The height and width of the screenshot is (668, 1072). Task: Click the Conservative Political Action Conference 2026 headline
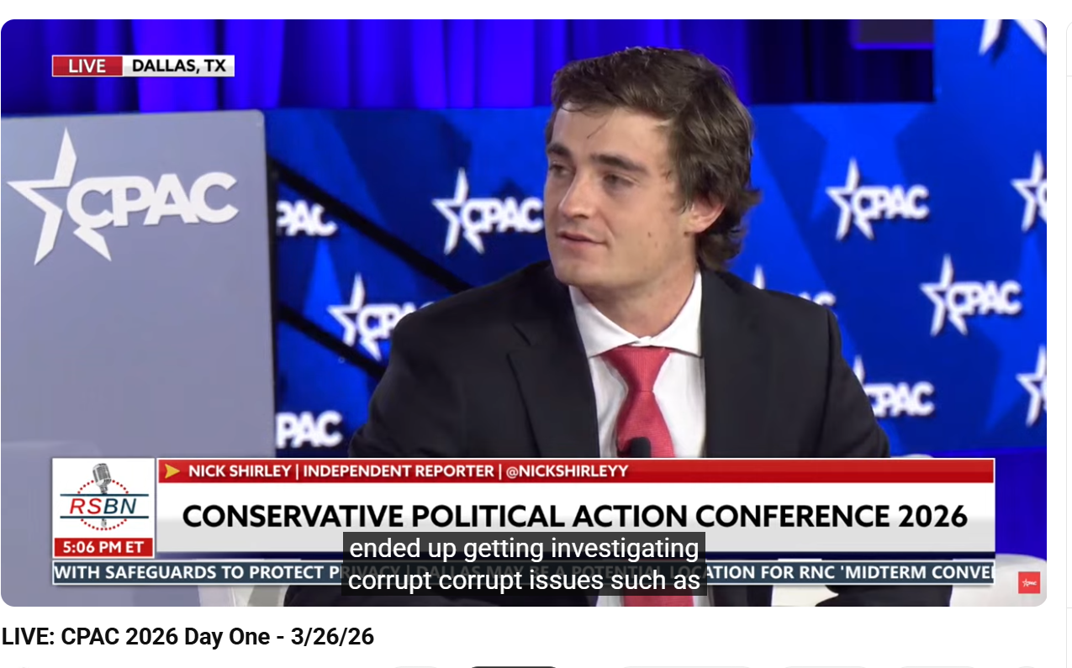575,515
